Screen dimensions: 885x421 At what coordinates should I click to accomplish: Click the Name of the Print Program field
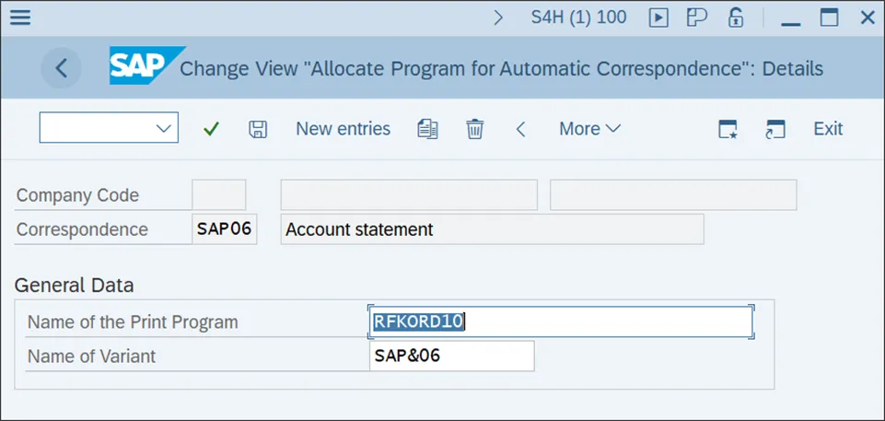click(x=560, y=322)
